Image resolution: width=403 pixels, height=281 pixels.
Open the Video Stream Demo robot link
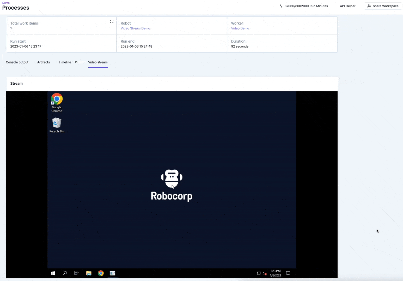pyautogui.click(x=135, y=28)
